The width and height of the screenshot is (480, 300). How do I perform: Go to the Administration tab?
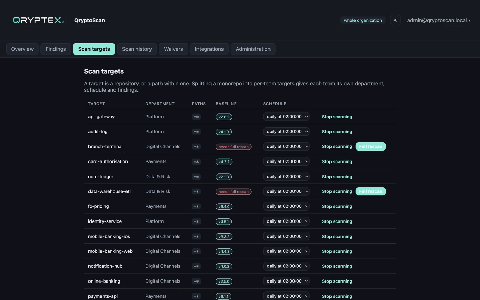pyautogui.click(x=253, y=49)
